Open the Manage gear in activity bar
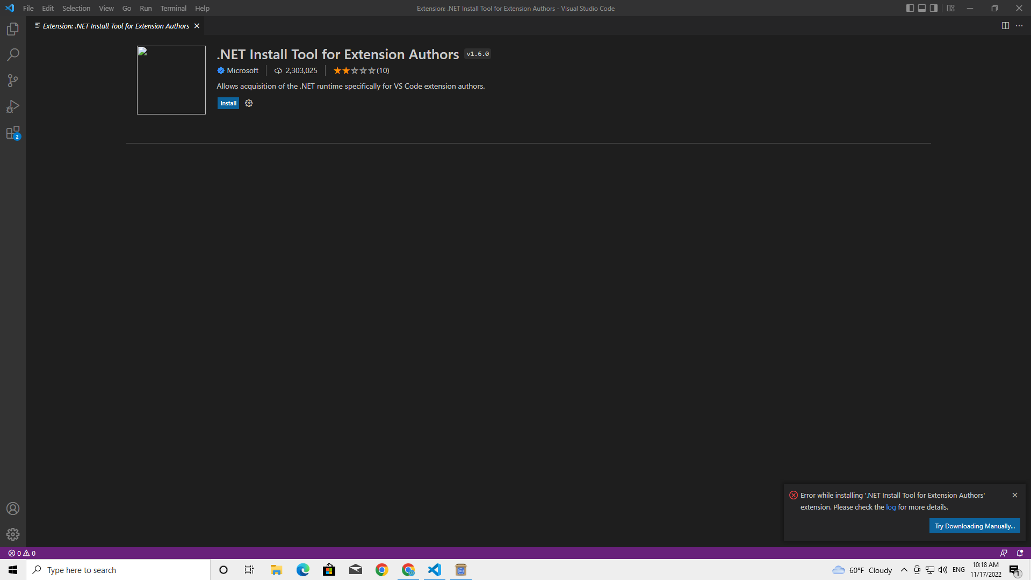This screenshot has width=1031, height=580. 13,534
